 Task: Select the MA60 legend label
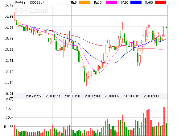coord(149,2)
